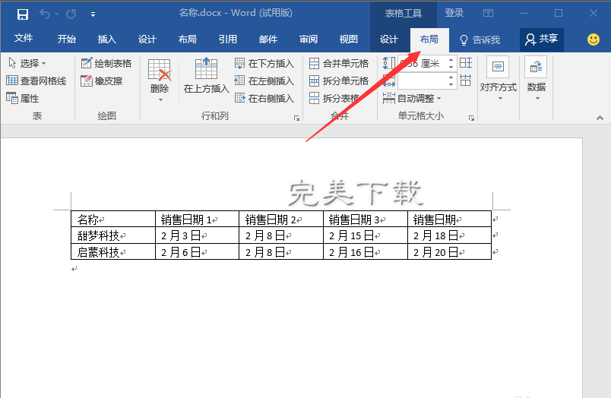This screenshot has height=398, width=611.
Task: Click the 2月3日 cell
Action: coord(197,235)
